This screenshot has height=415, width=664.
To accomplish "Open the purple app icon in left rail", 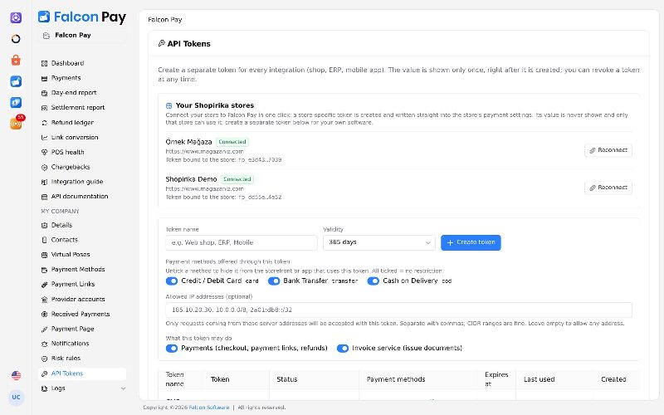I will coord(16,17).
